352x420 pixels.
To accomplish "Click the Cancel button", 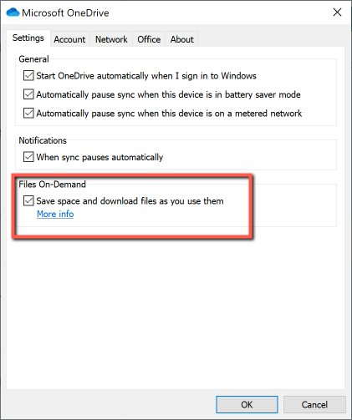I will click(314, 404).
